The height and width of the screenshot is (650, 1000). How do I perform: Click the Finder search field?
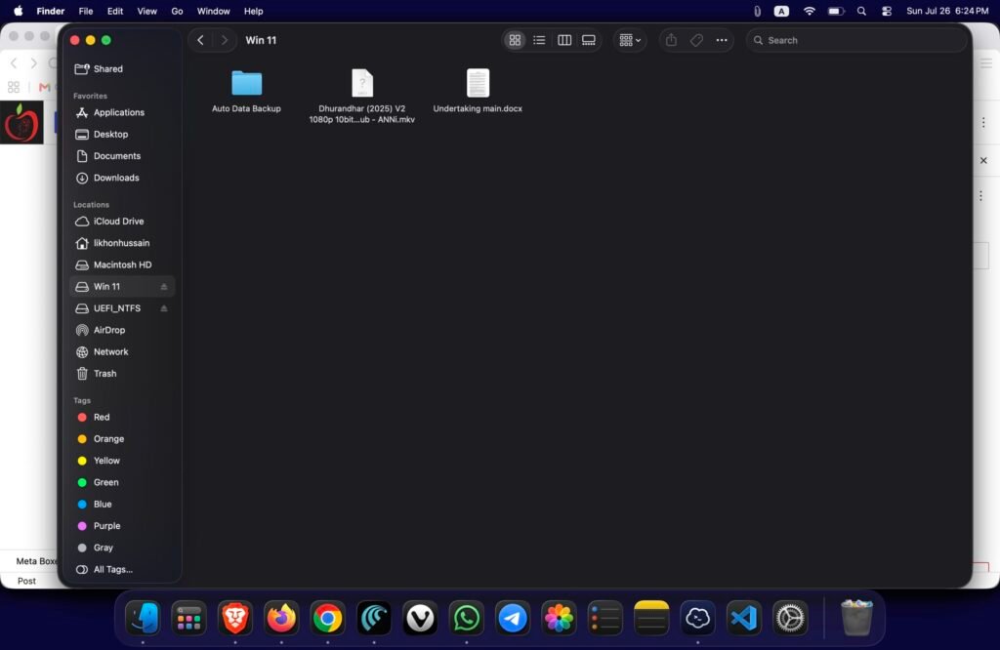[x=855, y=40]
